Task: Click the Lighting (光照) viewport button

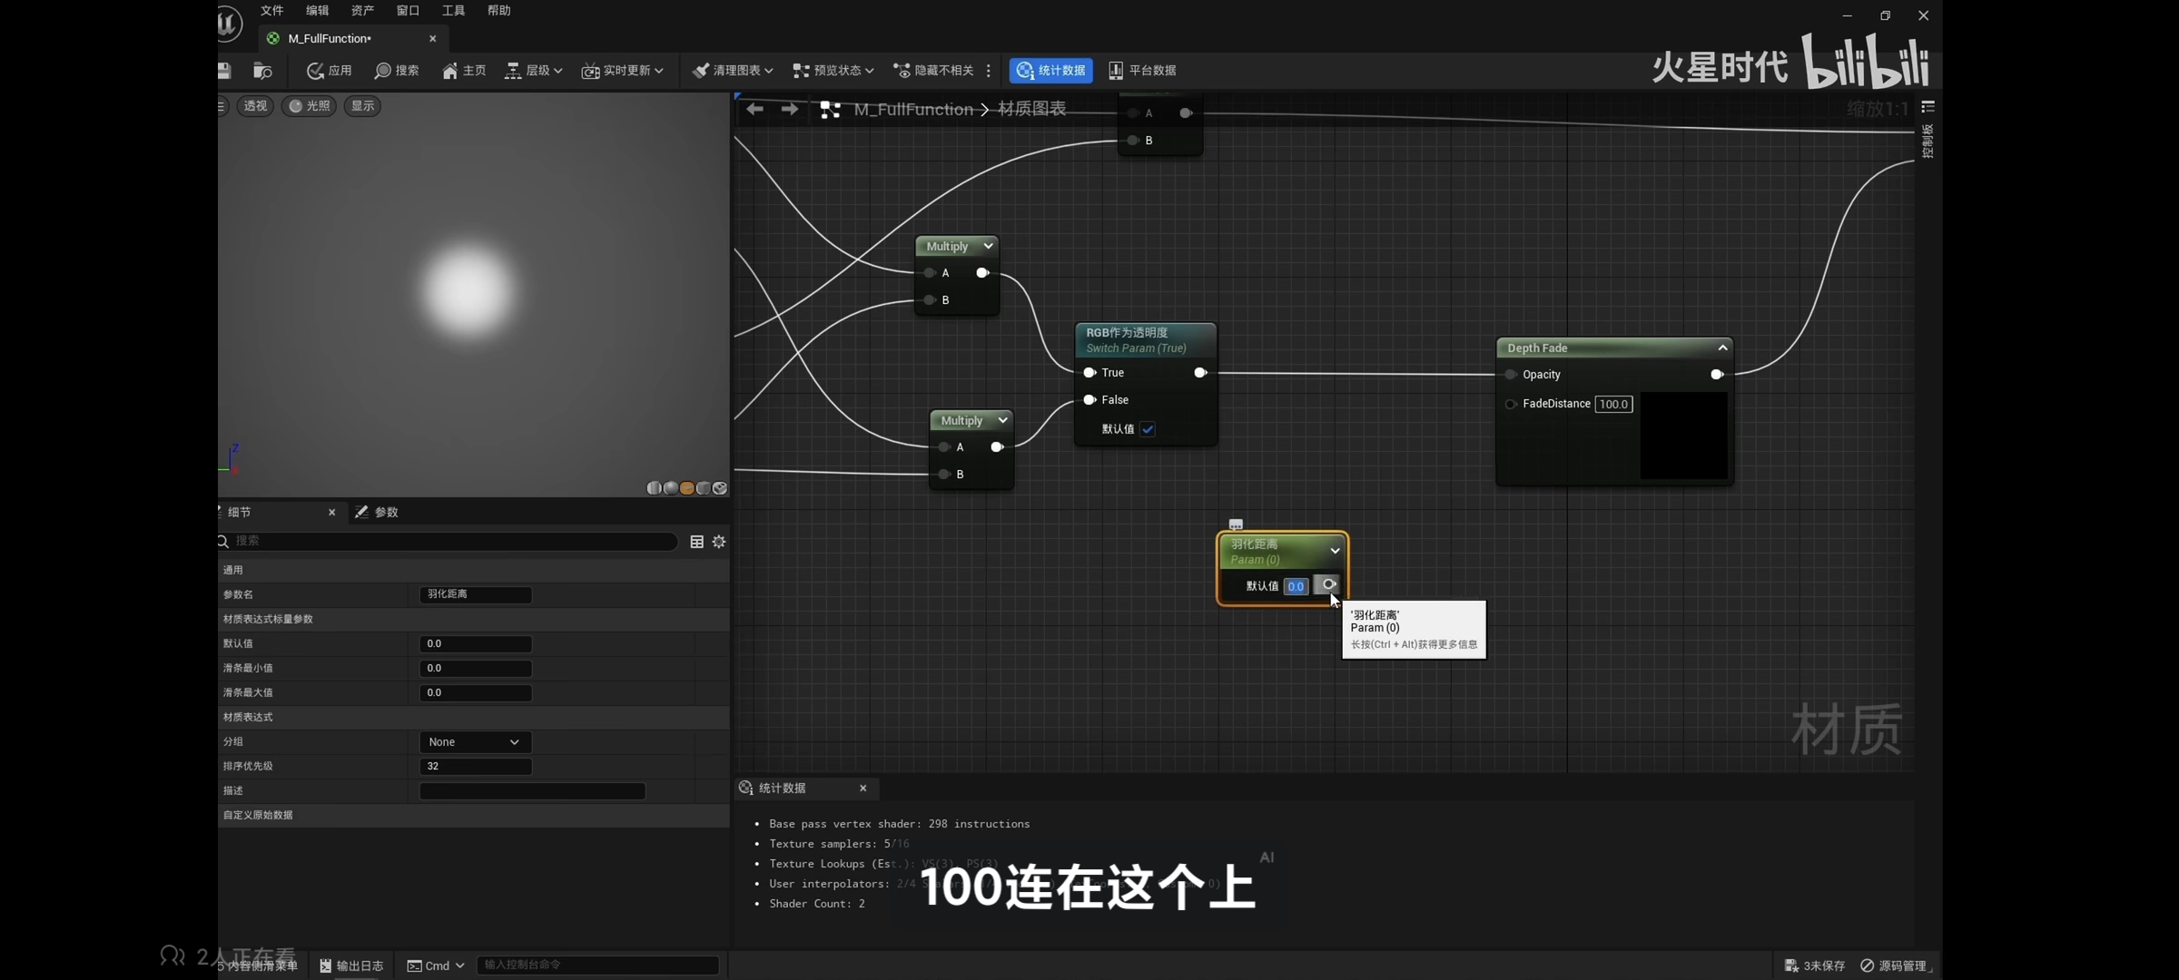Action: click(x=310, y=106)
